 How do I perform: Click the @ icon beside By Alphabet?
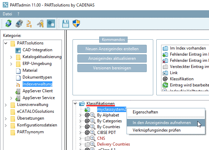[87, 115]
